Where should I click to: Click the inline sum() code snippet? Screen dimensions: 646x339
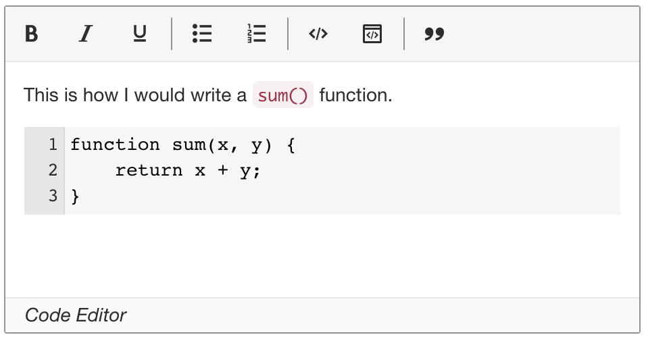(283, 95)
